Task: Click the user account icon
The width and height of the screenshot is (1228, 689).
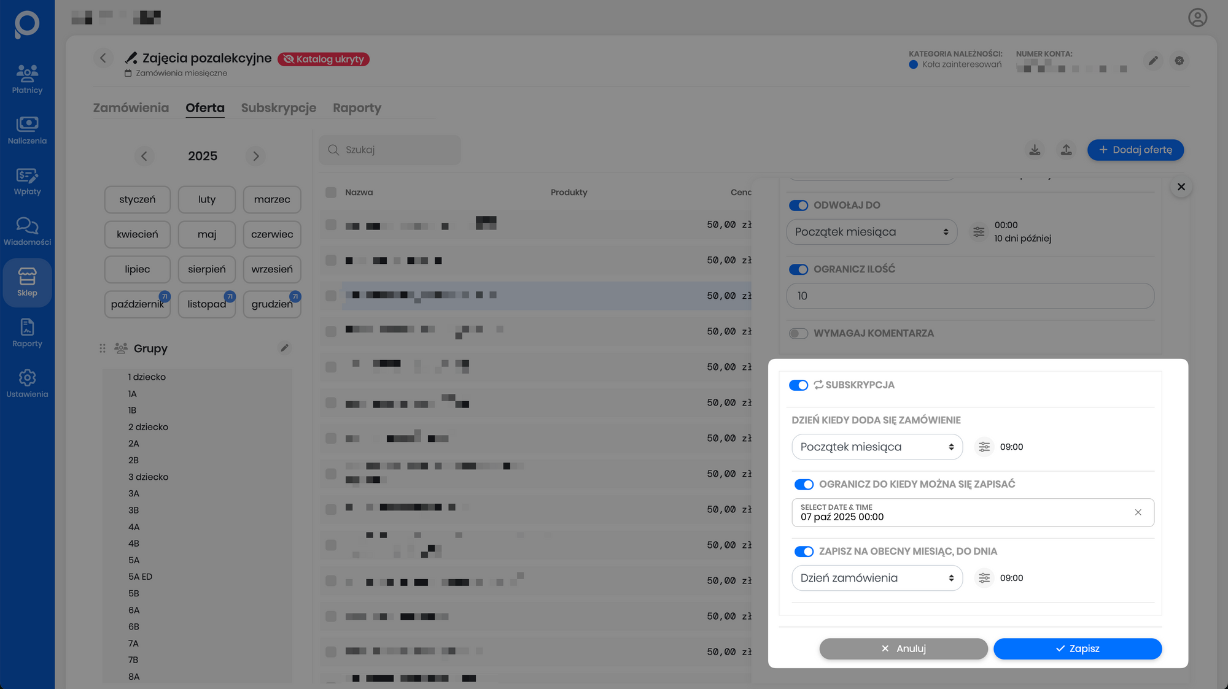Action: tap(1197, 18)
